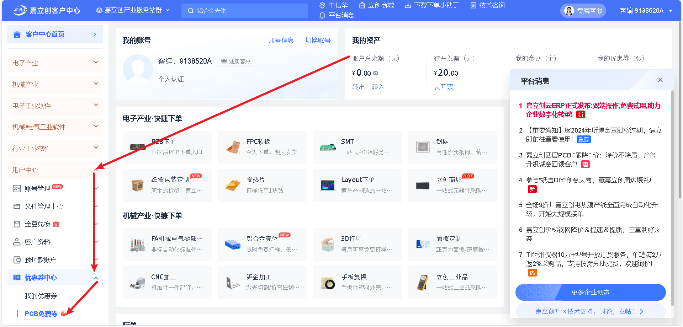Click the 转出 link

[359, 87]
